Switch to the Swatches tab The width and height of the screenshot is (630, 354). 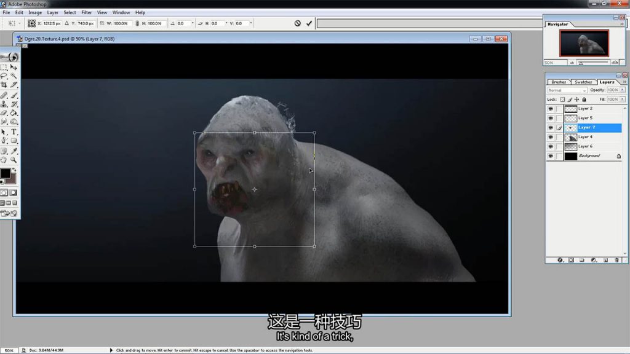coord(583,82)
